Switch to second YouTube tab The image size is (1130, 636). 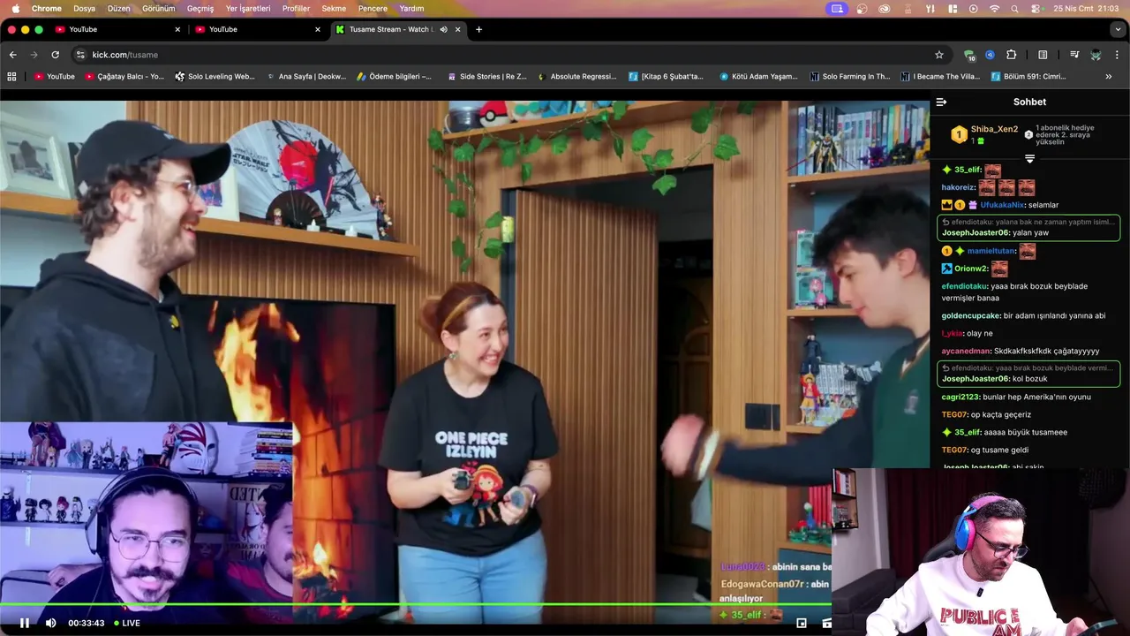point(256,29)
